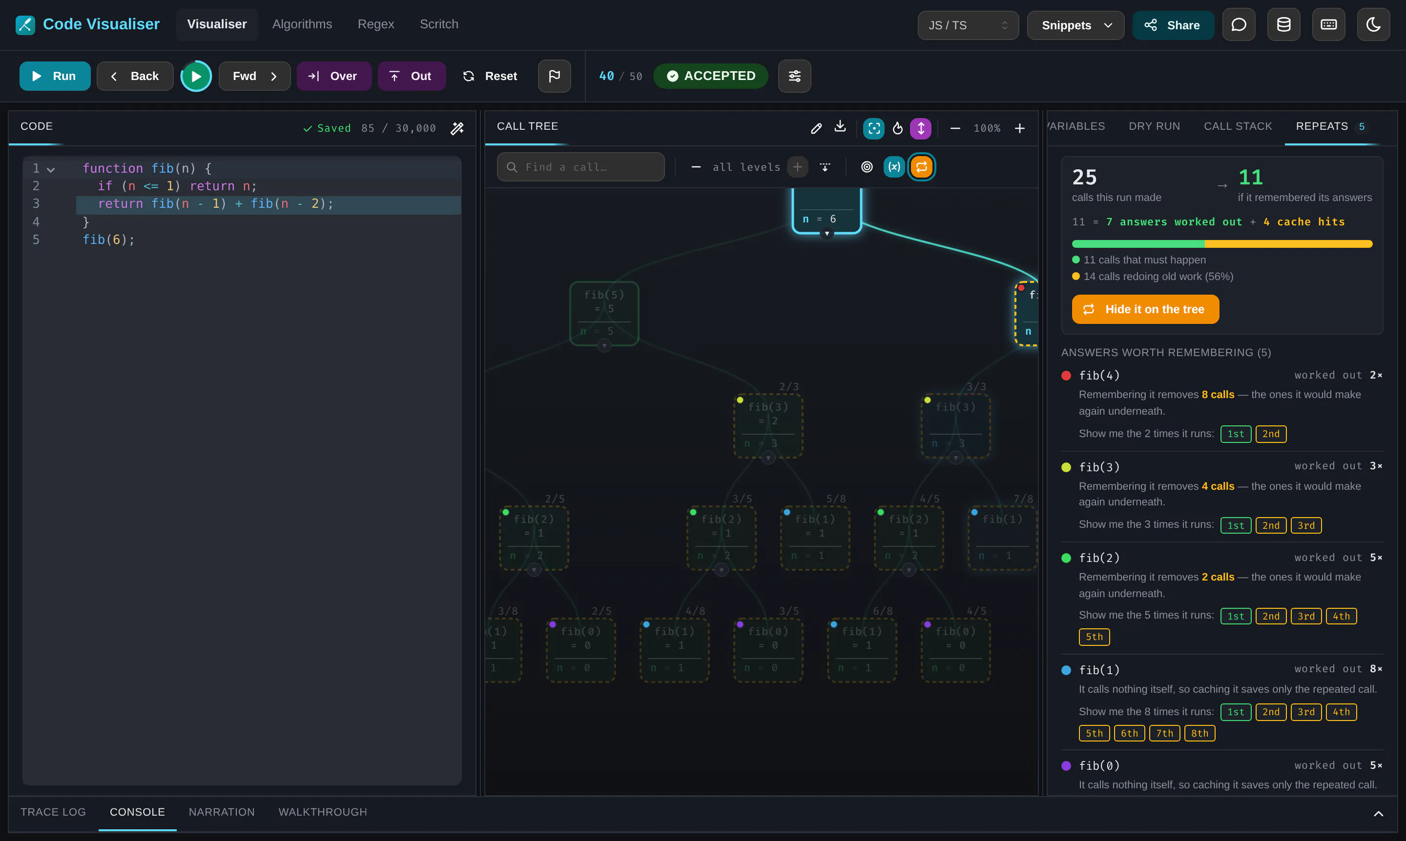Click the 100% zoom level text
The image size is (1406, 841).
[x=987, y=128]
